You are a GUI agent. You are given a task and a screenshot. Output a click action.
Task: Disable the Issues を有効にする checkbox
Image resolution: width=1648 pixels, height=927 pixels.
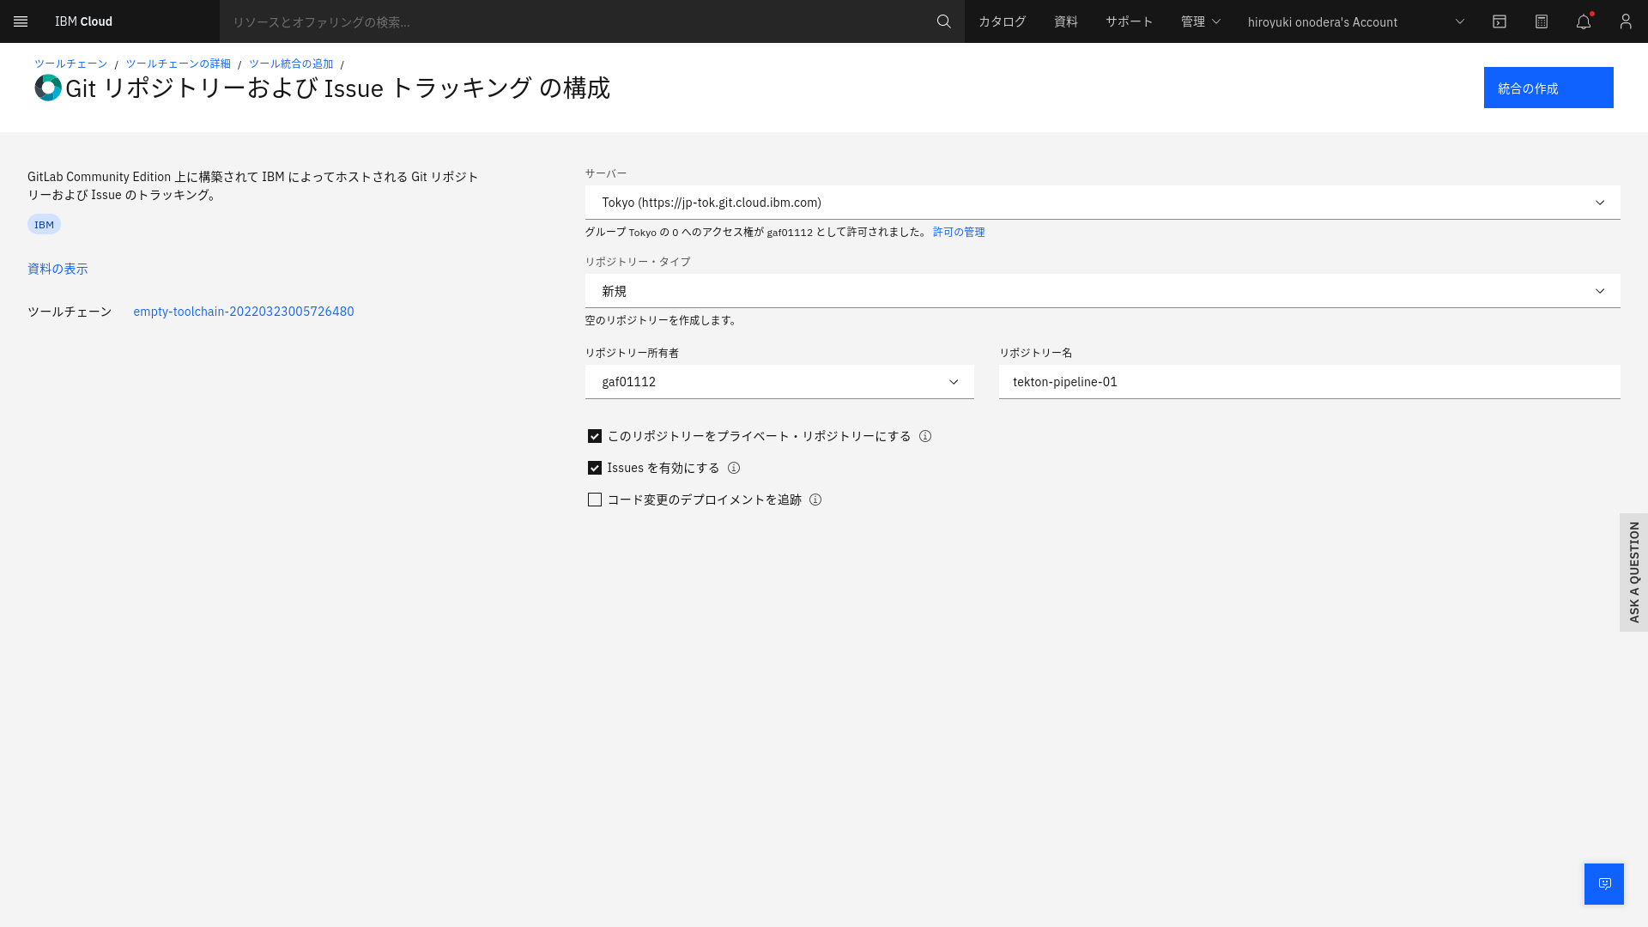[594, 468]
